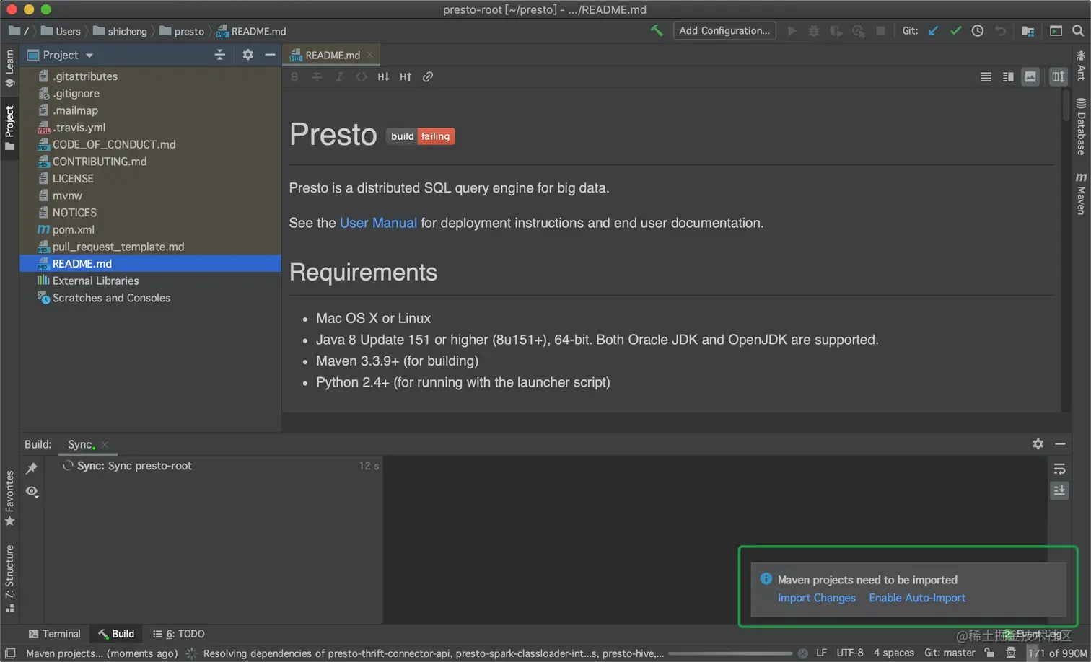Click the build failing badge
This screenshot has height=662, width=1091.
coord(421,136)
